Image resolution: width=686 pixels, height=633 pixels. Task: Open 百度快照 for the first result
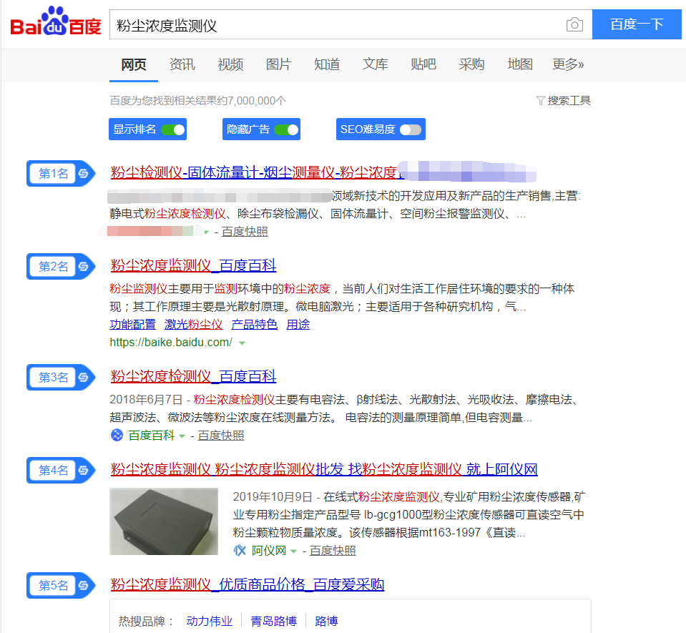pos(245,232)
